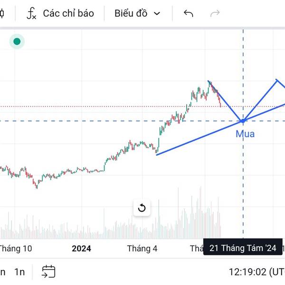The width and height of the screenshot is (285, 285).
Task: Open the go-to-date calendar icon
Action: coord(48,272)
